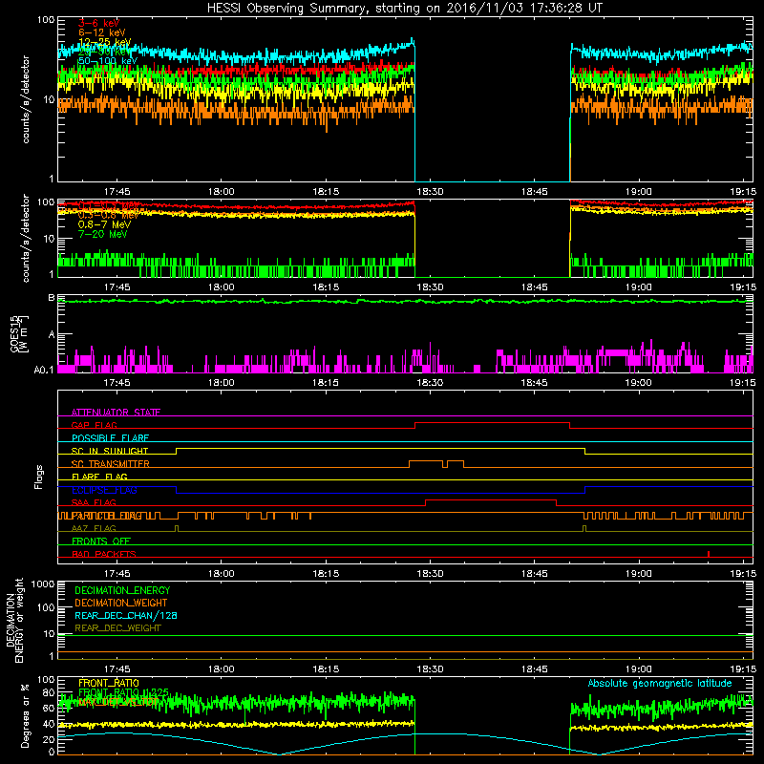The height and width of the screenshot is (764, 764).
Task: Click the FRONTS_OFF flag label
Action: click(101, 541)
